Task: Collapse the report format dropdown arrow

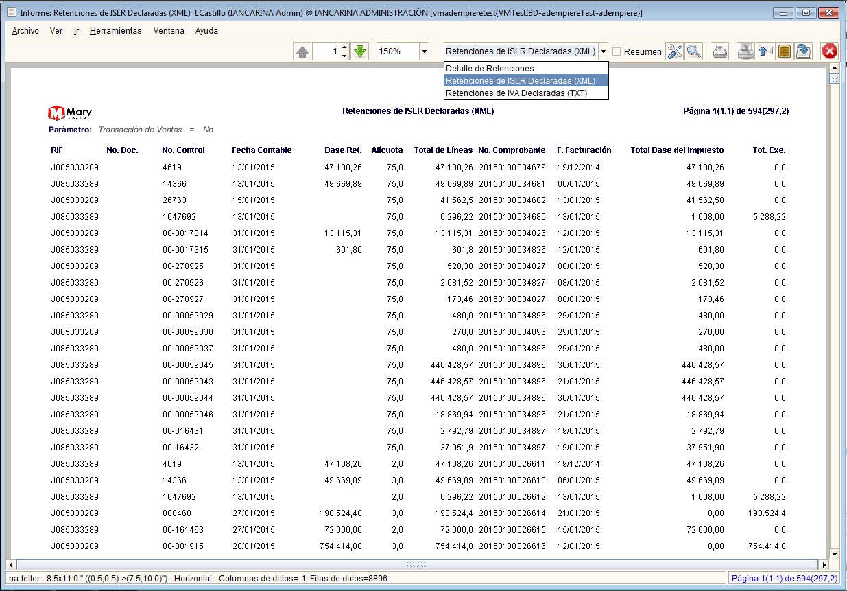Action: [603, 51]
